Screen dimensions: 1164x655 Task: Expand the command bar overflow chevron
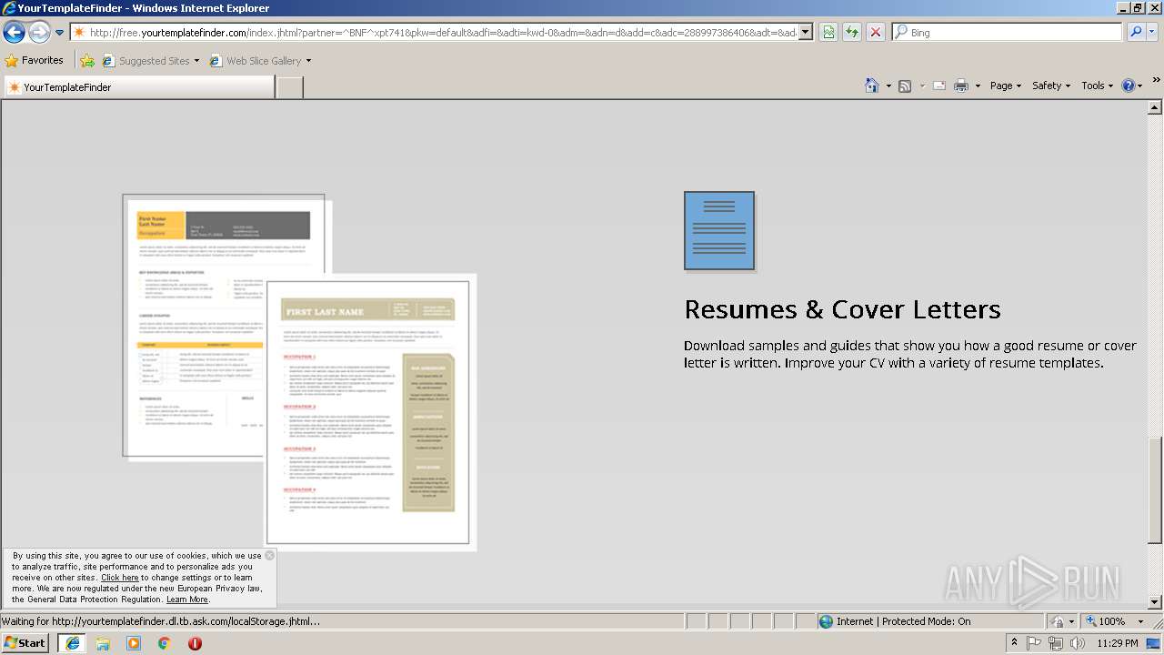coord(1157,81)
